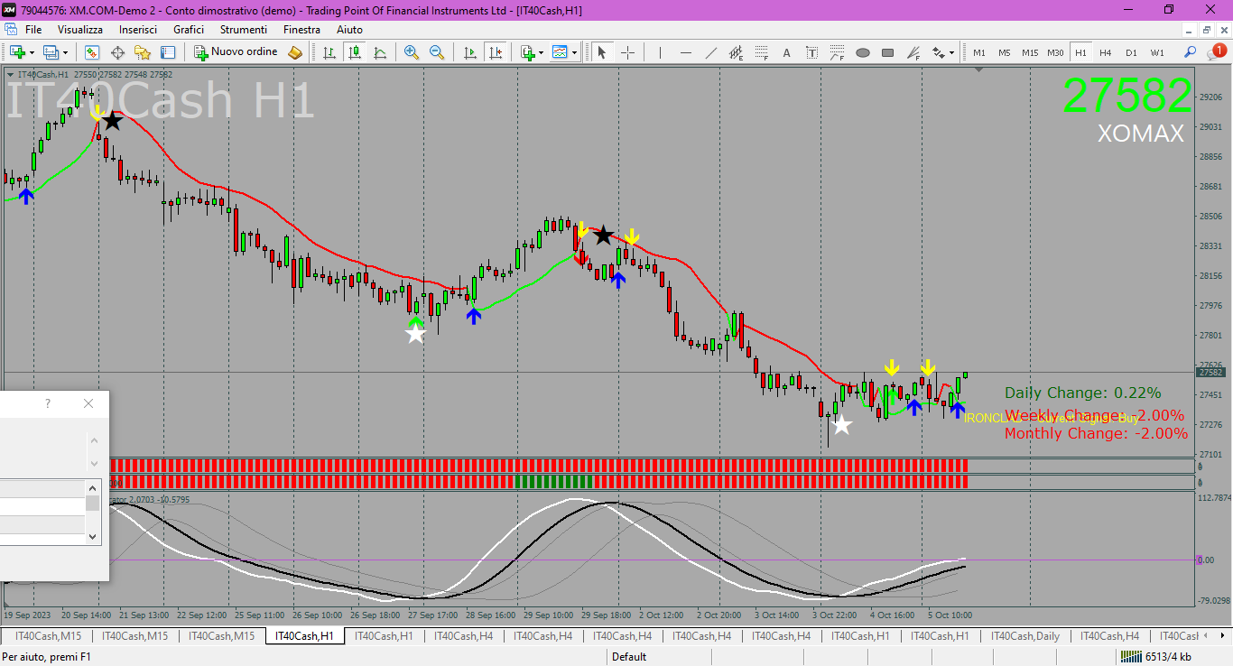Select the Equidistant Channel tool
The width and height of the screenshot is (1233, 666).
click(736, 52)
